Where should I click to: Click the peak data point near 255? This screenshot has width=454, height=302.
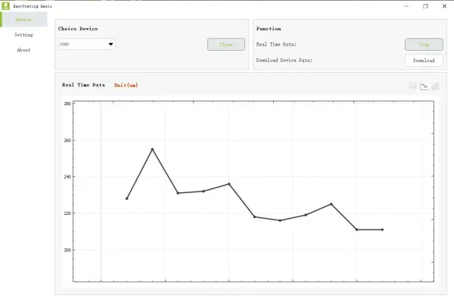pyautogui.click(x=152, y=149)
